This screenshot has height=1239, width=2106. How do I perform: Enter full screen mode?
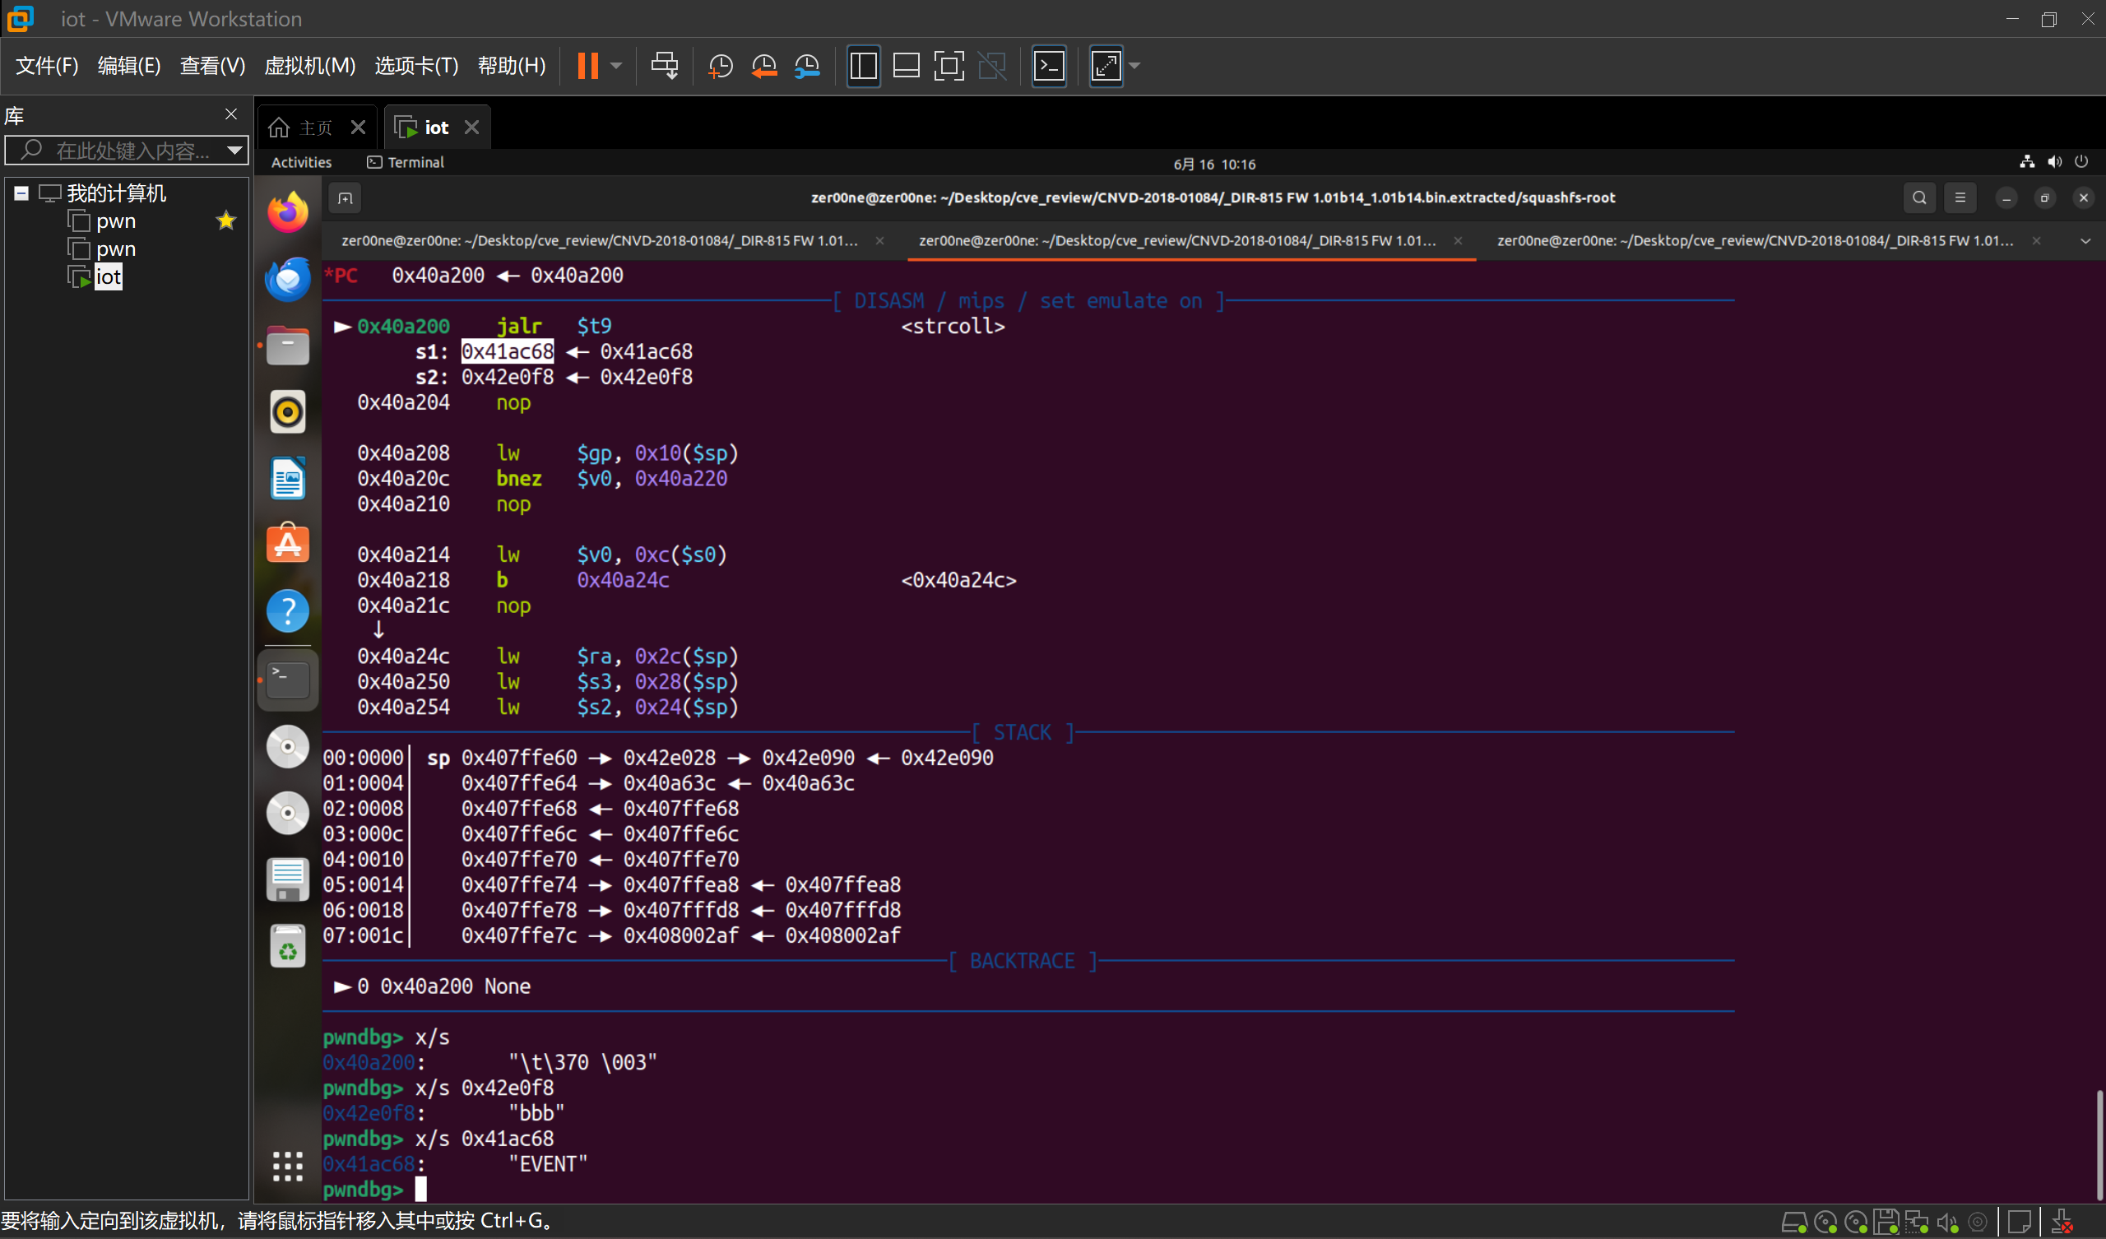(x=949, y=65)
